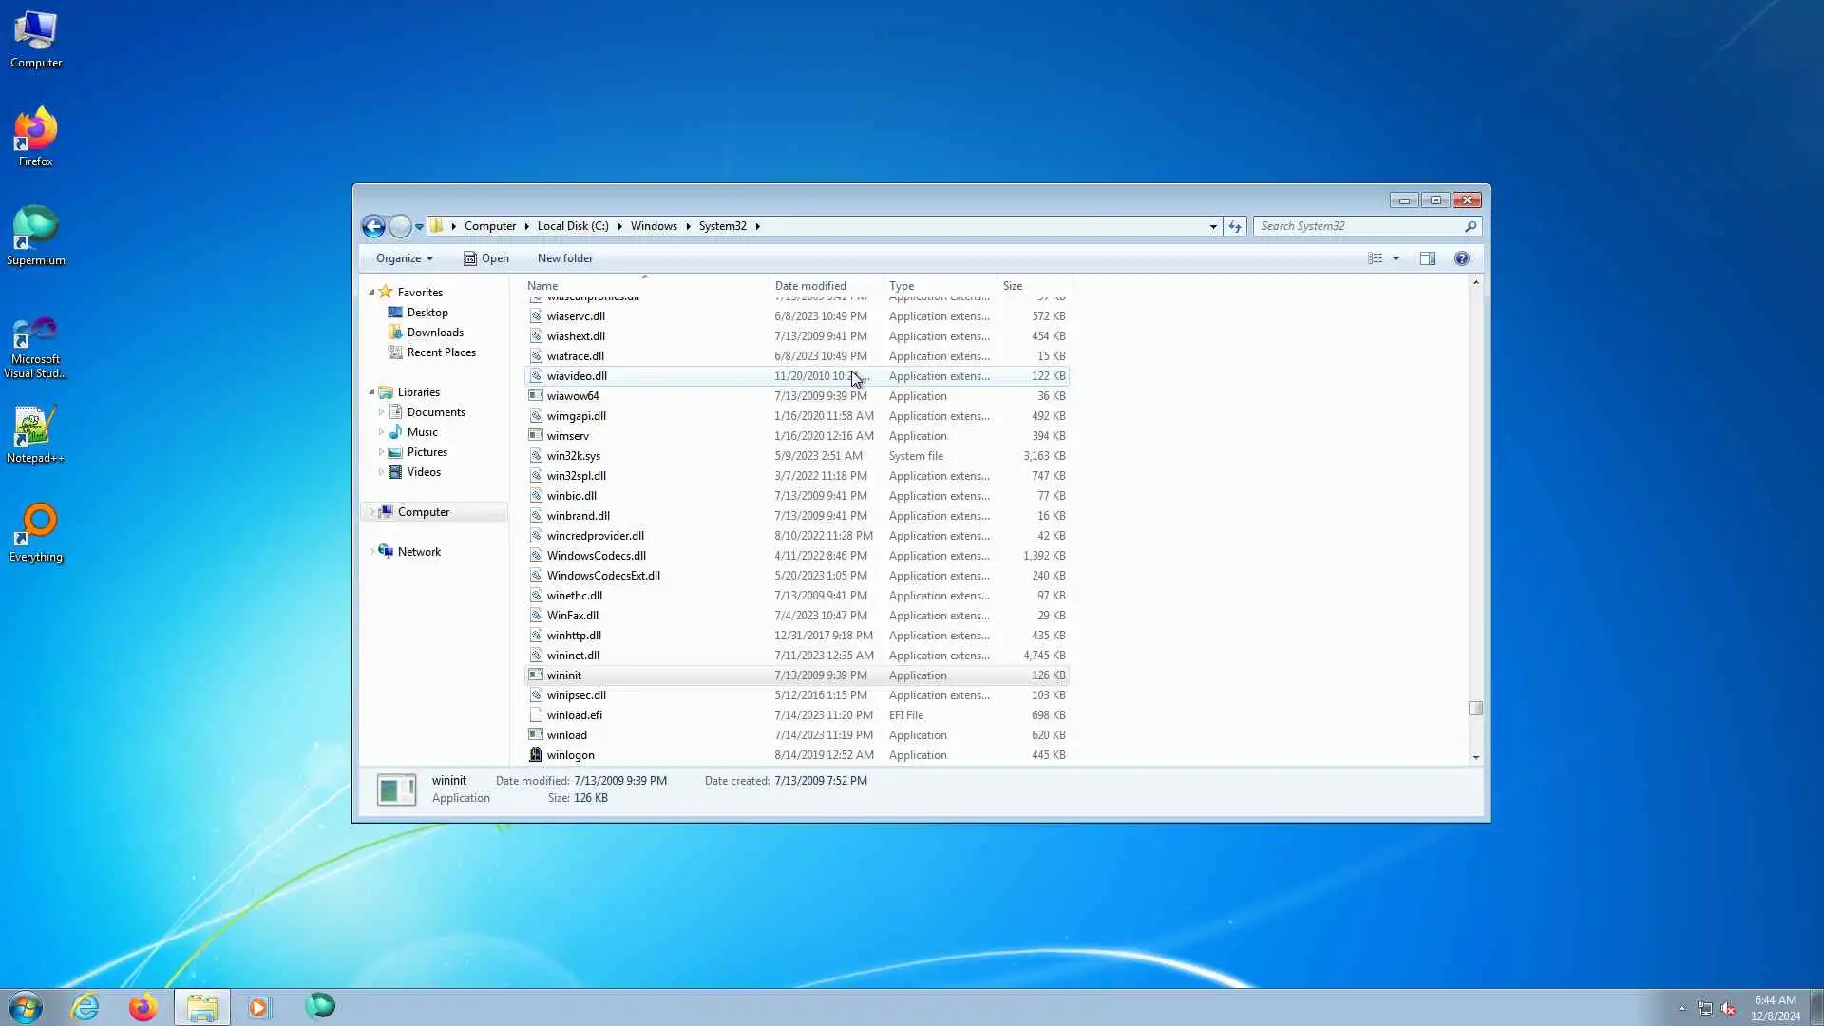
Task: Expand the Documents library arrow
Action: pos(382,412)
